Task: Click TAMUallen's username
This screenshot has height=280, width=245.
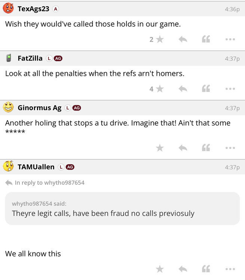Action: (x=36, y=167)
